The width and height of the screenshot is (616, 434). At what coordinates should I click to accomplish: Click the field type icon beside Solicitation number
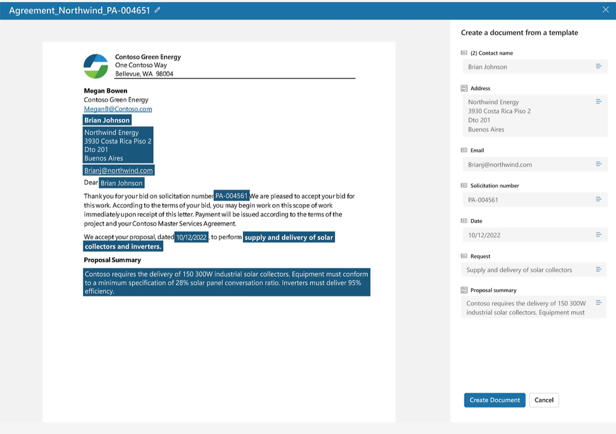click(x=464, y=185)
